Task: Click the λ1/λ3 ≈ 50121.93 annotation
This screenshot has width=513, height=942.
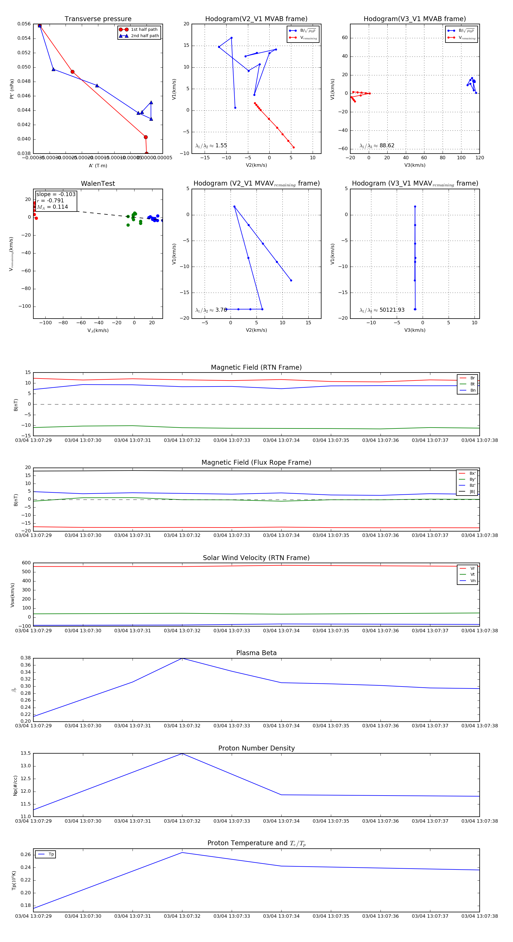Action: pyautogui.click(x=382, y=310)
